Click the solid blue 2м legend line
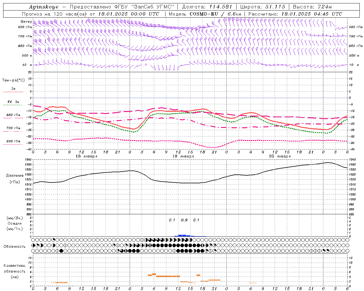This screenshot has width=364, height=291. (13, 92)
